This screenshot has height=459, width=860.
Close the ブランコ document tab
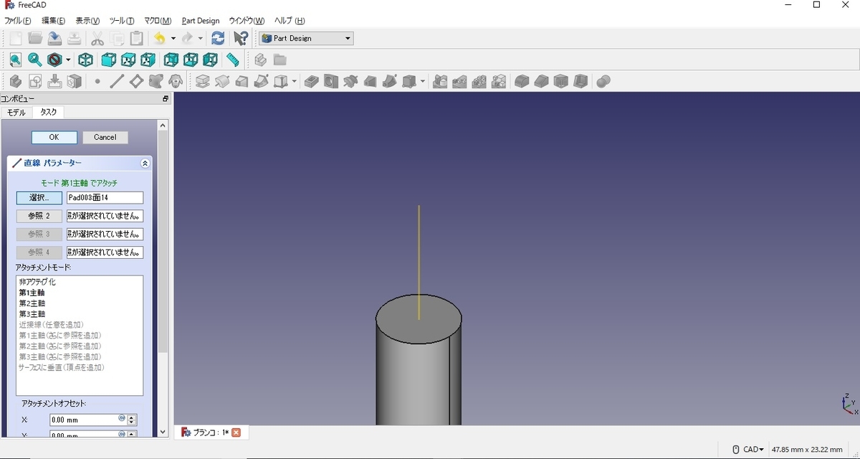coord(236,432)
